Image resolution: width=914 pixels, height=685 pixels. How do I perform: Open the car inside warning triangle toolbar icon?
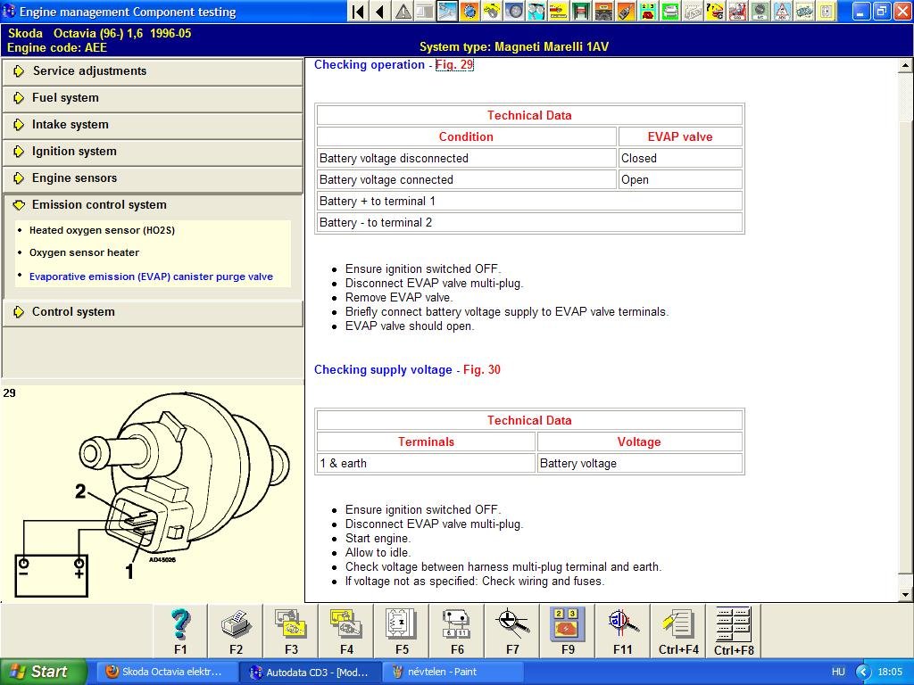pos(782,11)
